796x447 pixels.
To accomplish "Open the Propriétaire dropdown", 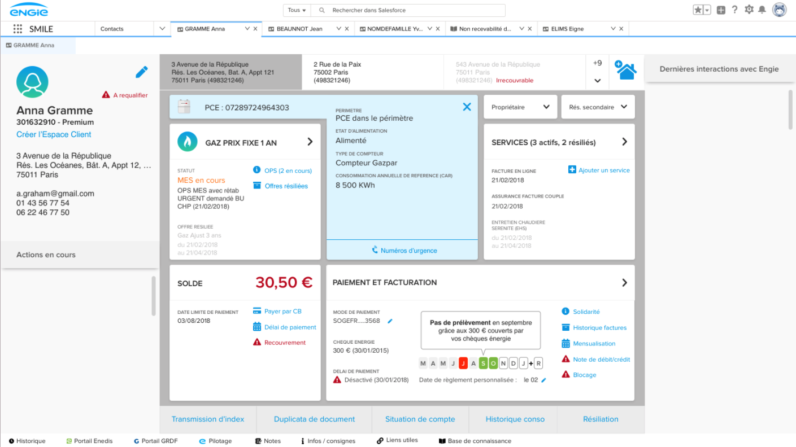I will click(520, 107).
